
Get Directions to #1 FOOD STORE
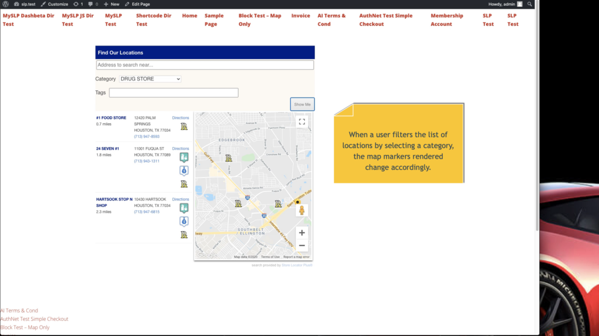tap(180, 118)
